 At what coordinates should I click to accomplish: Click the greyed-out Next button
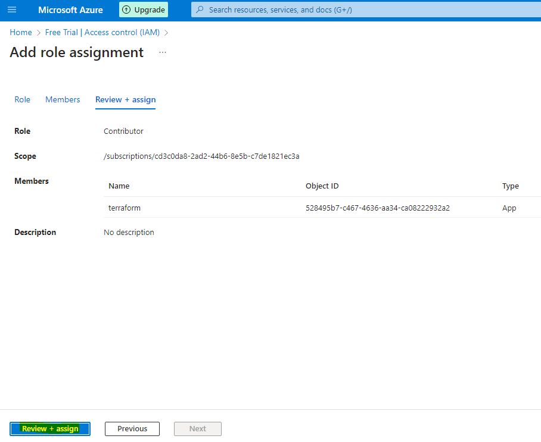coord(198,429)
